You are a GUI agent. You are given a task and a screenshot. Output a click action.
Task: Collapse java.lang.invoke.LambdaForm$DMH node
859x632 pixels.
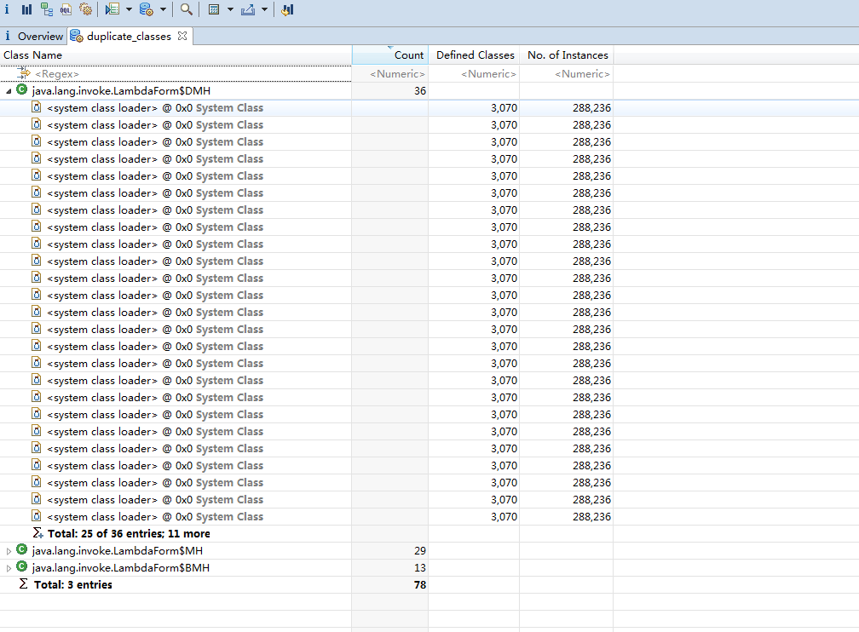pyautogui.click(x=9, y=91)
